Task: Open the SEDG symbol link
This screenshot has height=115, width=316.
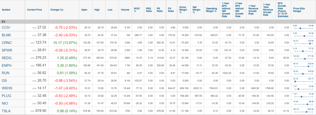Action: [x=7, y=58]
